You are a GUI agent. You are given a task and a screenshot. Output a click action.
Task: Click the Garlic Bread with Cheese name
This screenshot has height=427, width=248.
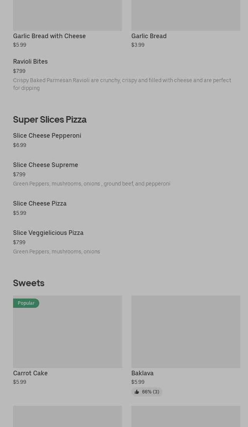coord(49,36)
